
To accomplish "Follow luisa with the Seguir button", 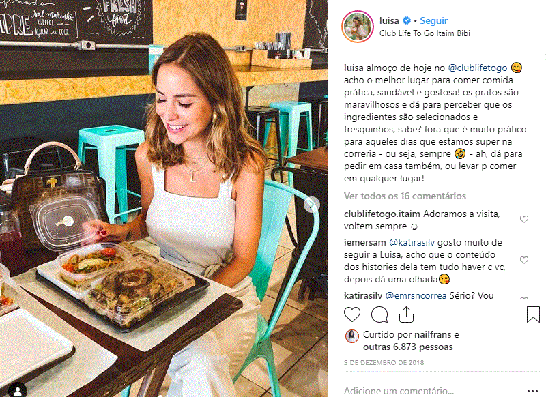I will (x=433, y=20).
